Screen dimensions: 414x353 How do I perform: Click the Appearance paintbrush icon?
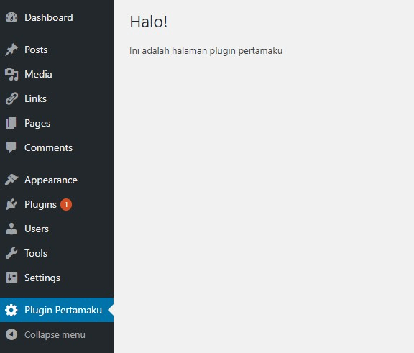[x=11, y=180]
